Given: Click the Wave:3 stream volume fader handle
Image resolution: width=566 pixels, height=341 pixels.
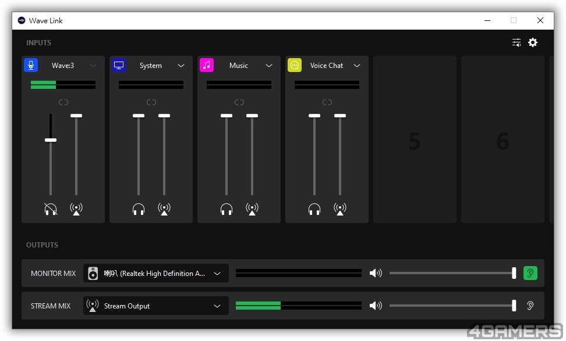Looking at the screenshot, I should tap(76, 116).
